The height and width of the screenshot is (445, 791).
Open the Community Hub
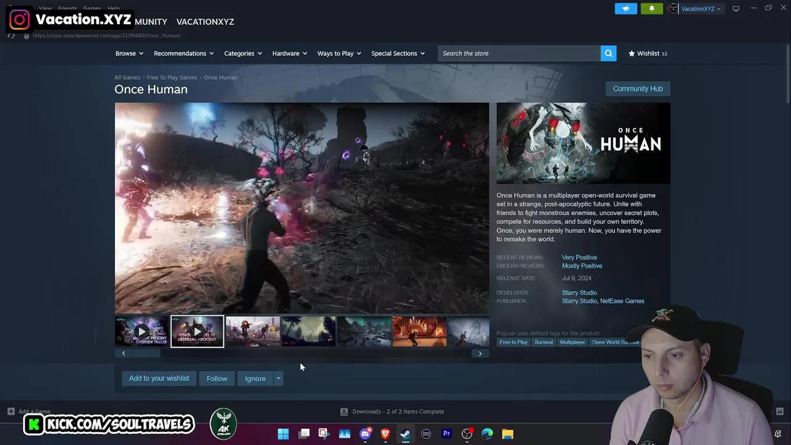point(638,88)
